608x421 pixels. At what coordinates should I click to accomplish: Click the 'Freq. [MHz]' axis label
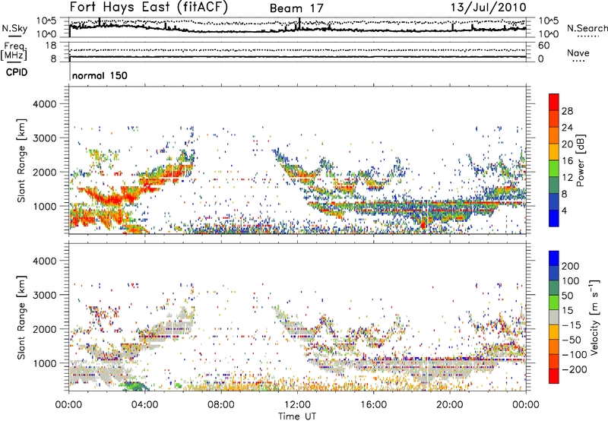click(x=14, y=52)
